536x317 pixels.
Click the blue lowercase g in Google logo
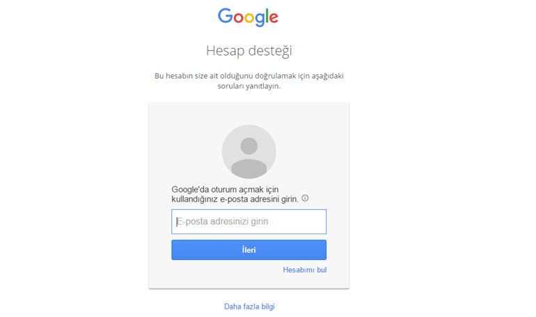[260, 19]
